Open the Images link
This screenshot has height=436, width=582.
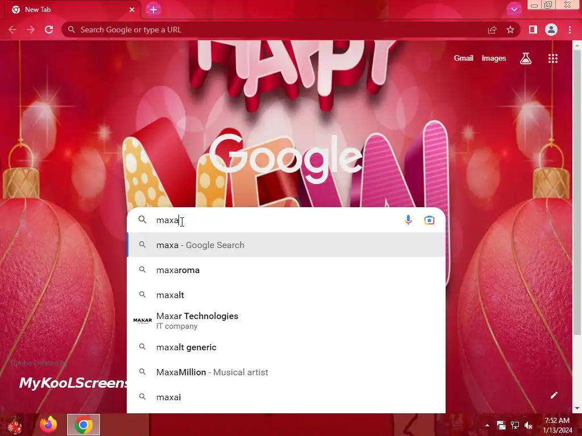click(x=494, y=58)
